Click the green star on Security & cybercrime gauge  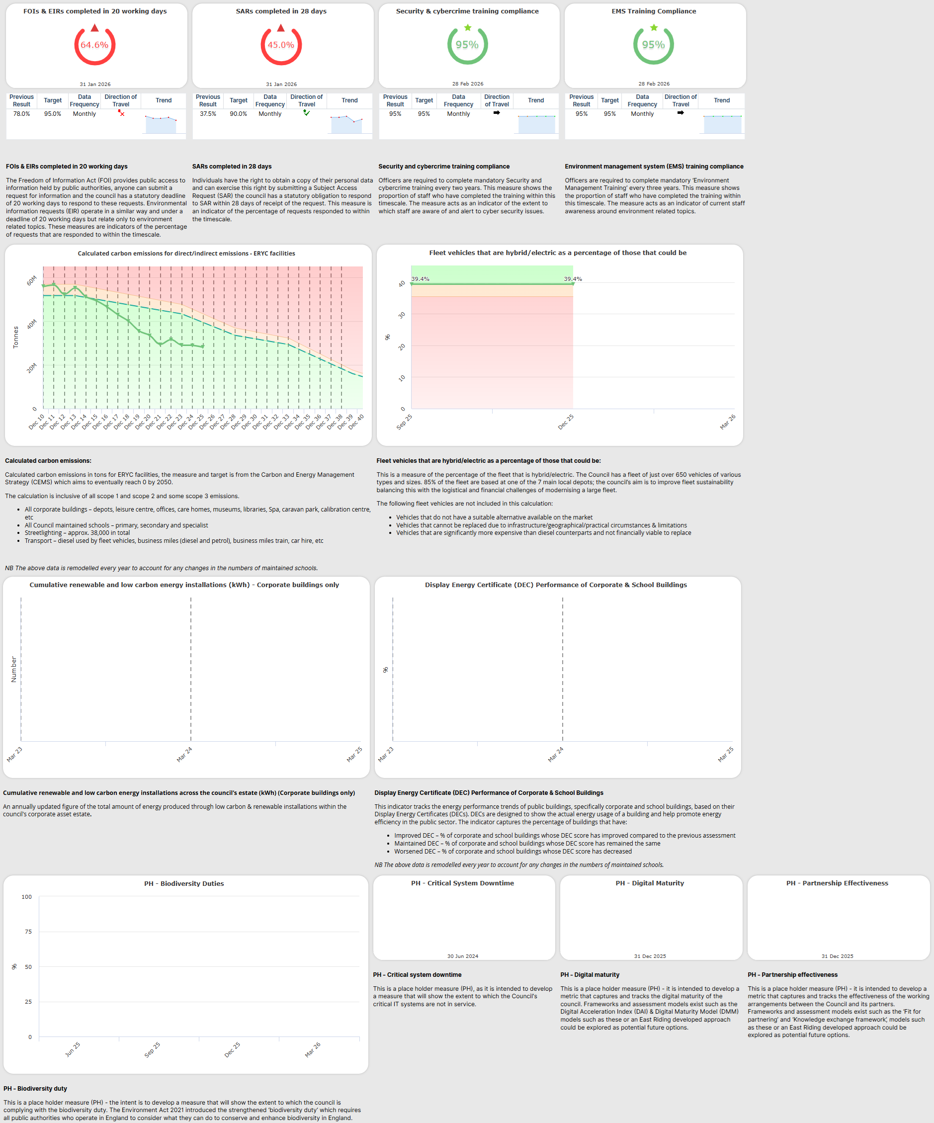point(467,27)
